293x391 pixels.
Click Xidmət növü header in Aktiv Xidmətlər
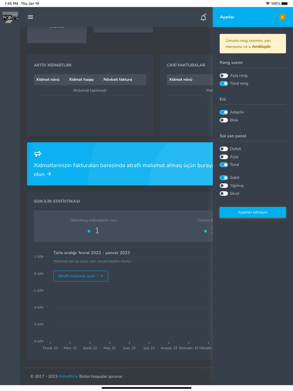[48, 80]
